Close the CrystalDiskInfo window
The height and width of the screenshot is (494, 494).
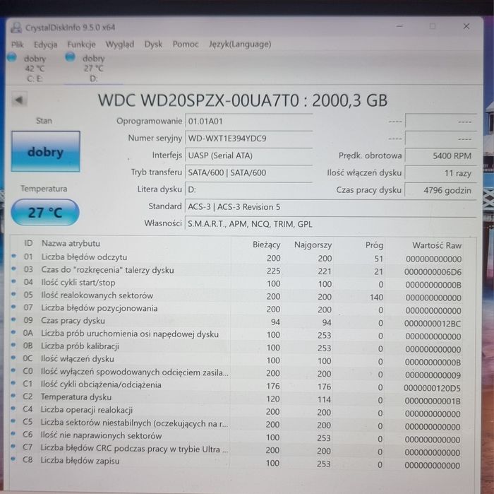point(466,26)
